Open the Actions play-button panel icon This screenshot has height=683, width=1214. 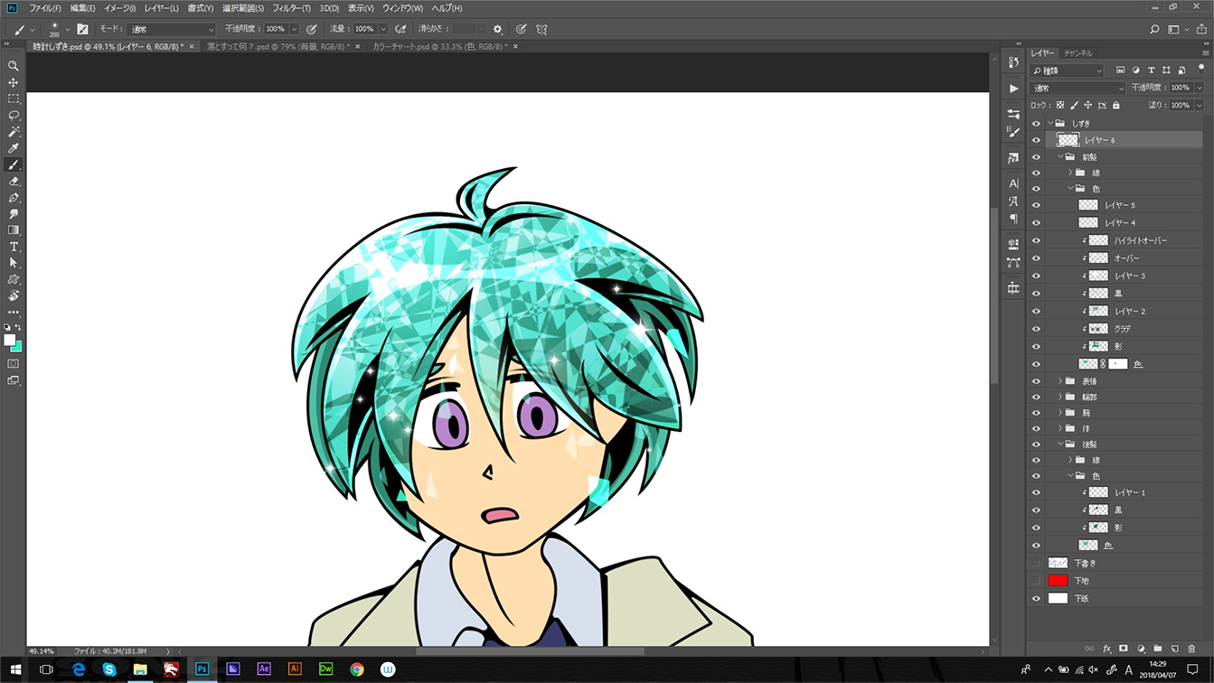tap(1013, 89)
